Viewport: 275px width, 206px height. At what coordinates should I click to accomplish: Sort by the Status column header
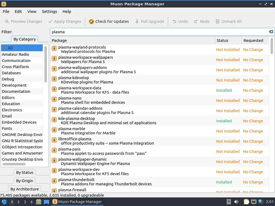point(228,41)
